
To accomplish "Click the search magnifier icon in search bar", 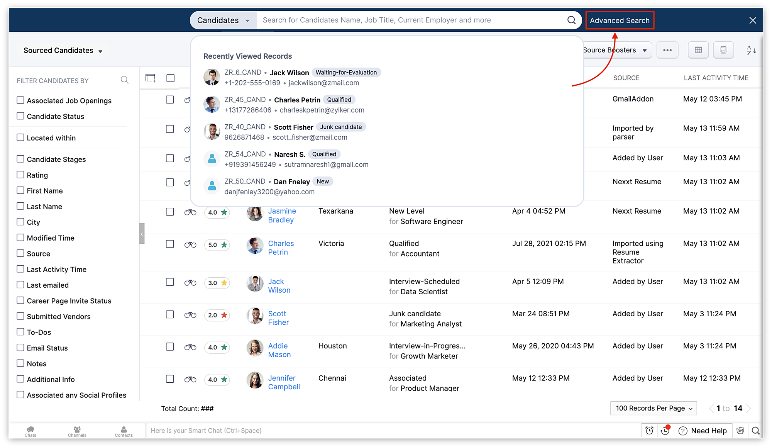I will [x=571, y=20].
